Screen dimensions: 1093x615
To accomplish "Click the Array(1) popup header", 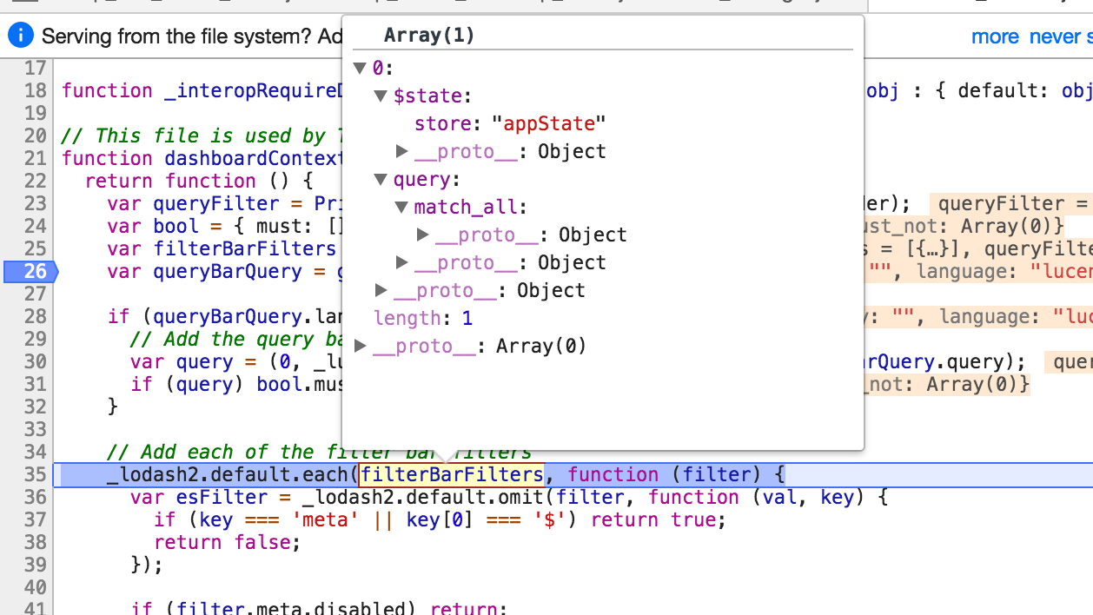I will pyautogui.click(x=429, y=35).
